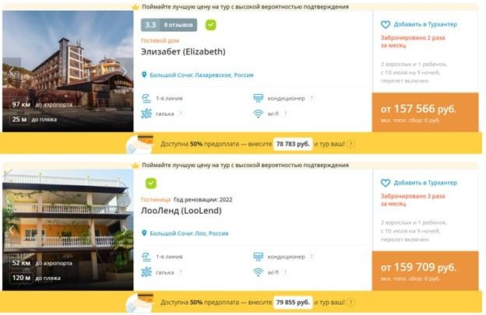The height and width of the screenshot is (315, 486).
Task: Open the 3.3 rating with 8 отзывов badge
Action: click(169, 25)
